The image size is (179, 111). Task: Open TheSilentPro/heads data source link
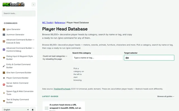[x=62, y=89]
